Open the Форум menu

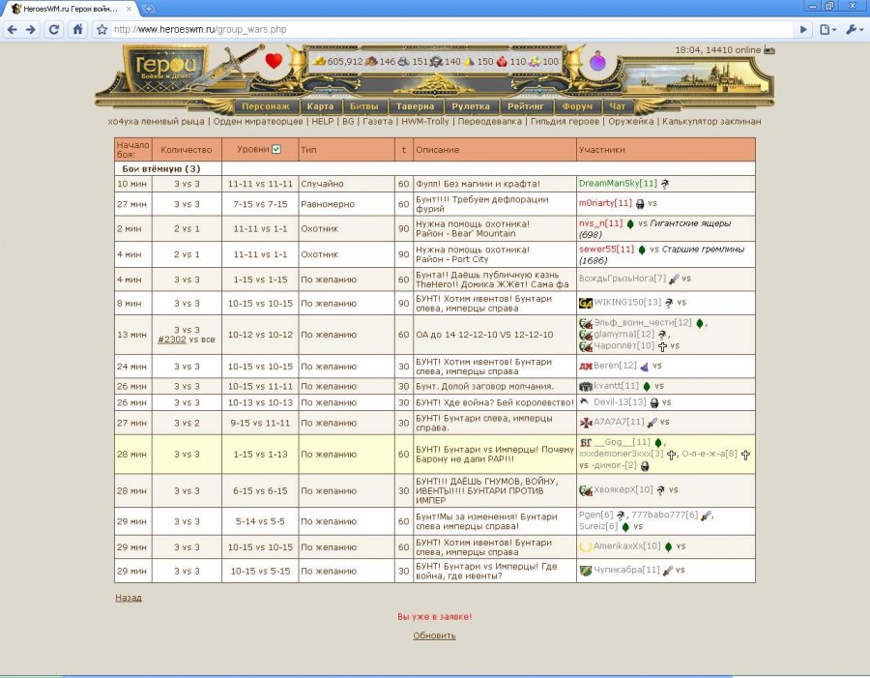click(577, 106)
